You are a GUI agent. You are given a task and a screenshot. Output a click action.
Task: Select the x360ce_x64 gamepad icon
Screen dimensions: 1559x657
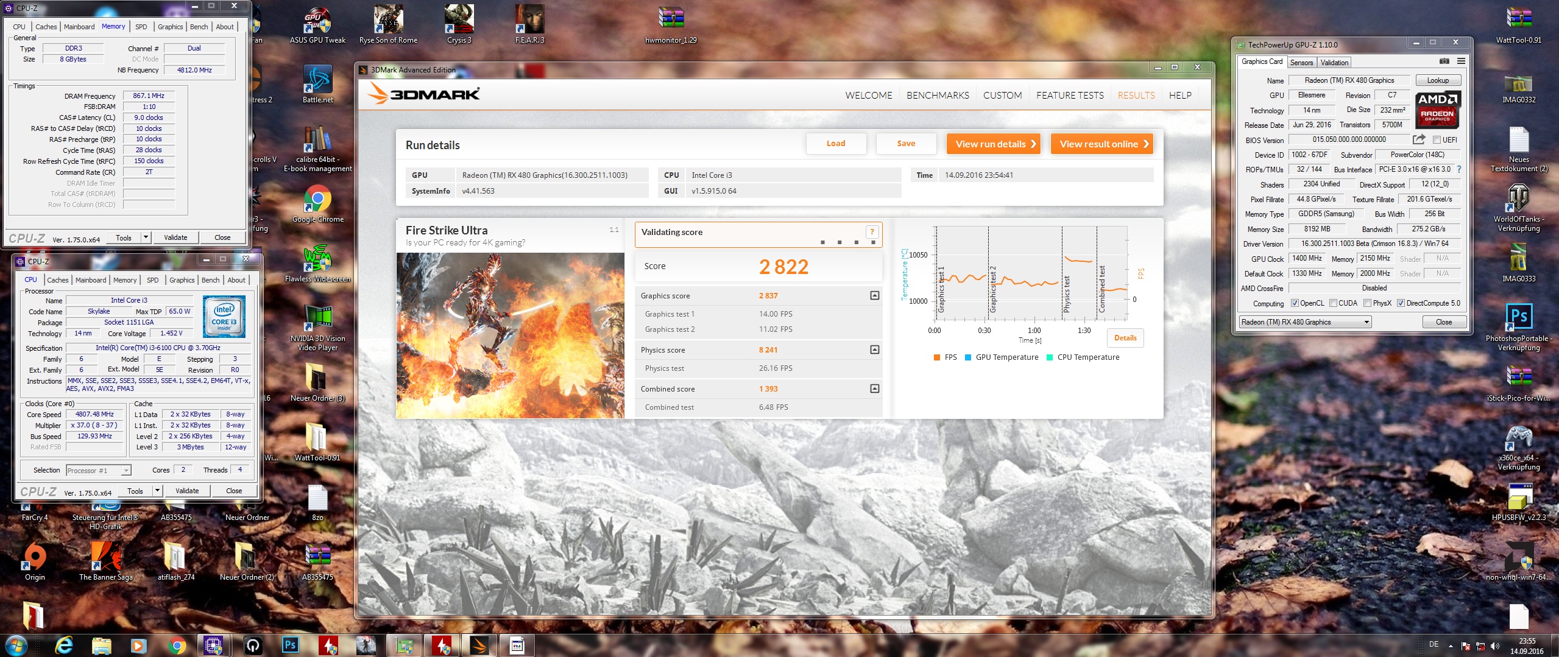[1518, 447]
